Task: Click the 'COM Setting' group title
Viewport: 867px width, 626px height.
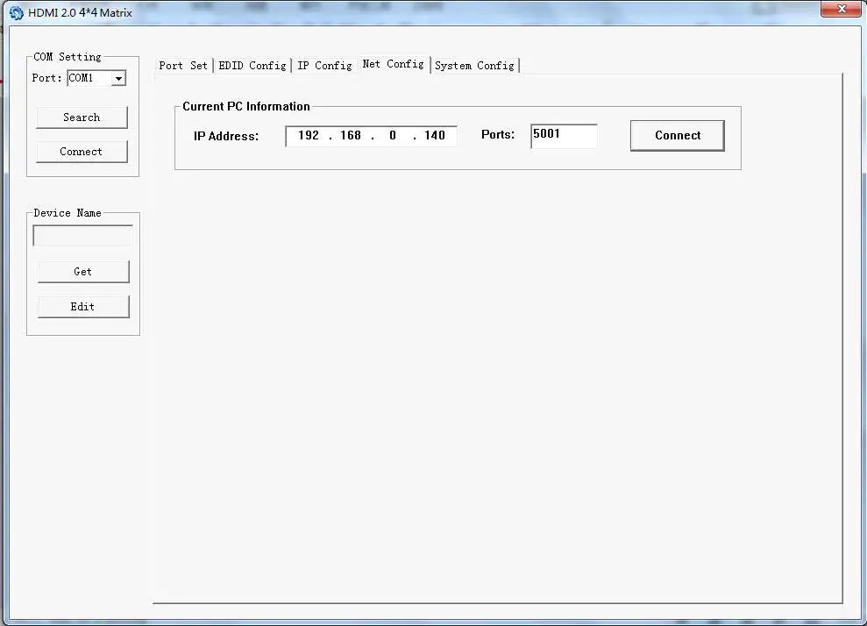Action: tap(68, 56)
